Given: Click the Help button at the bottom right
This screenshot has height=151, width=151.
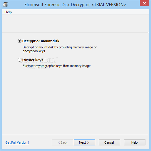Looking at the screenshot, I should point(135,142).
